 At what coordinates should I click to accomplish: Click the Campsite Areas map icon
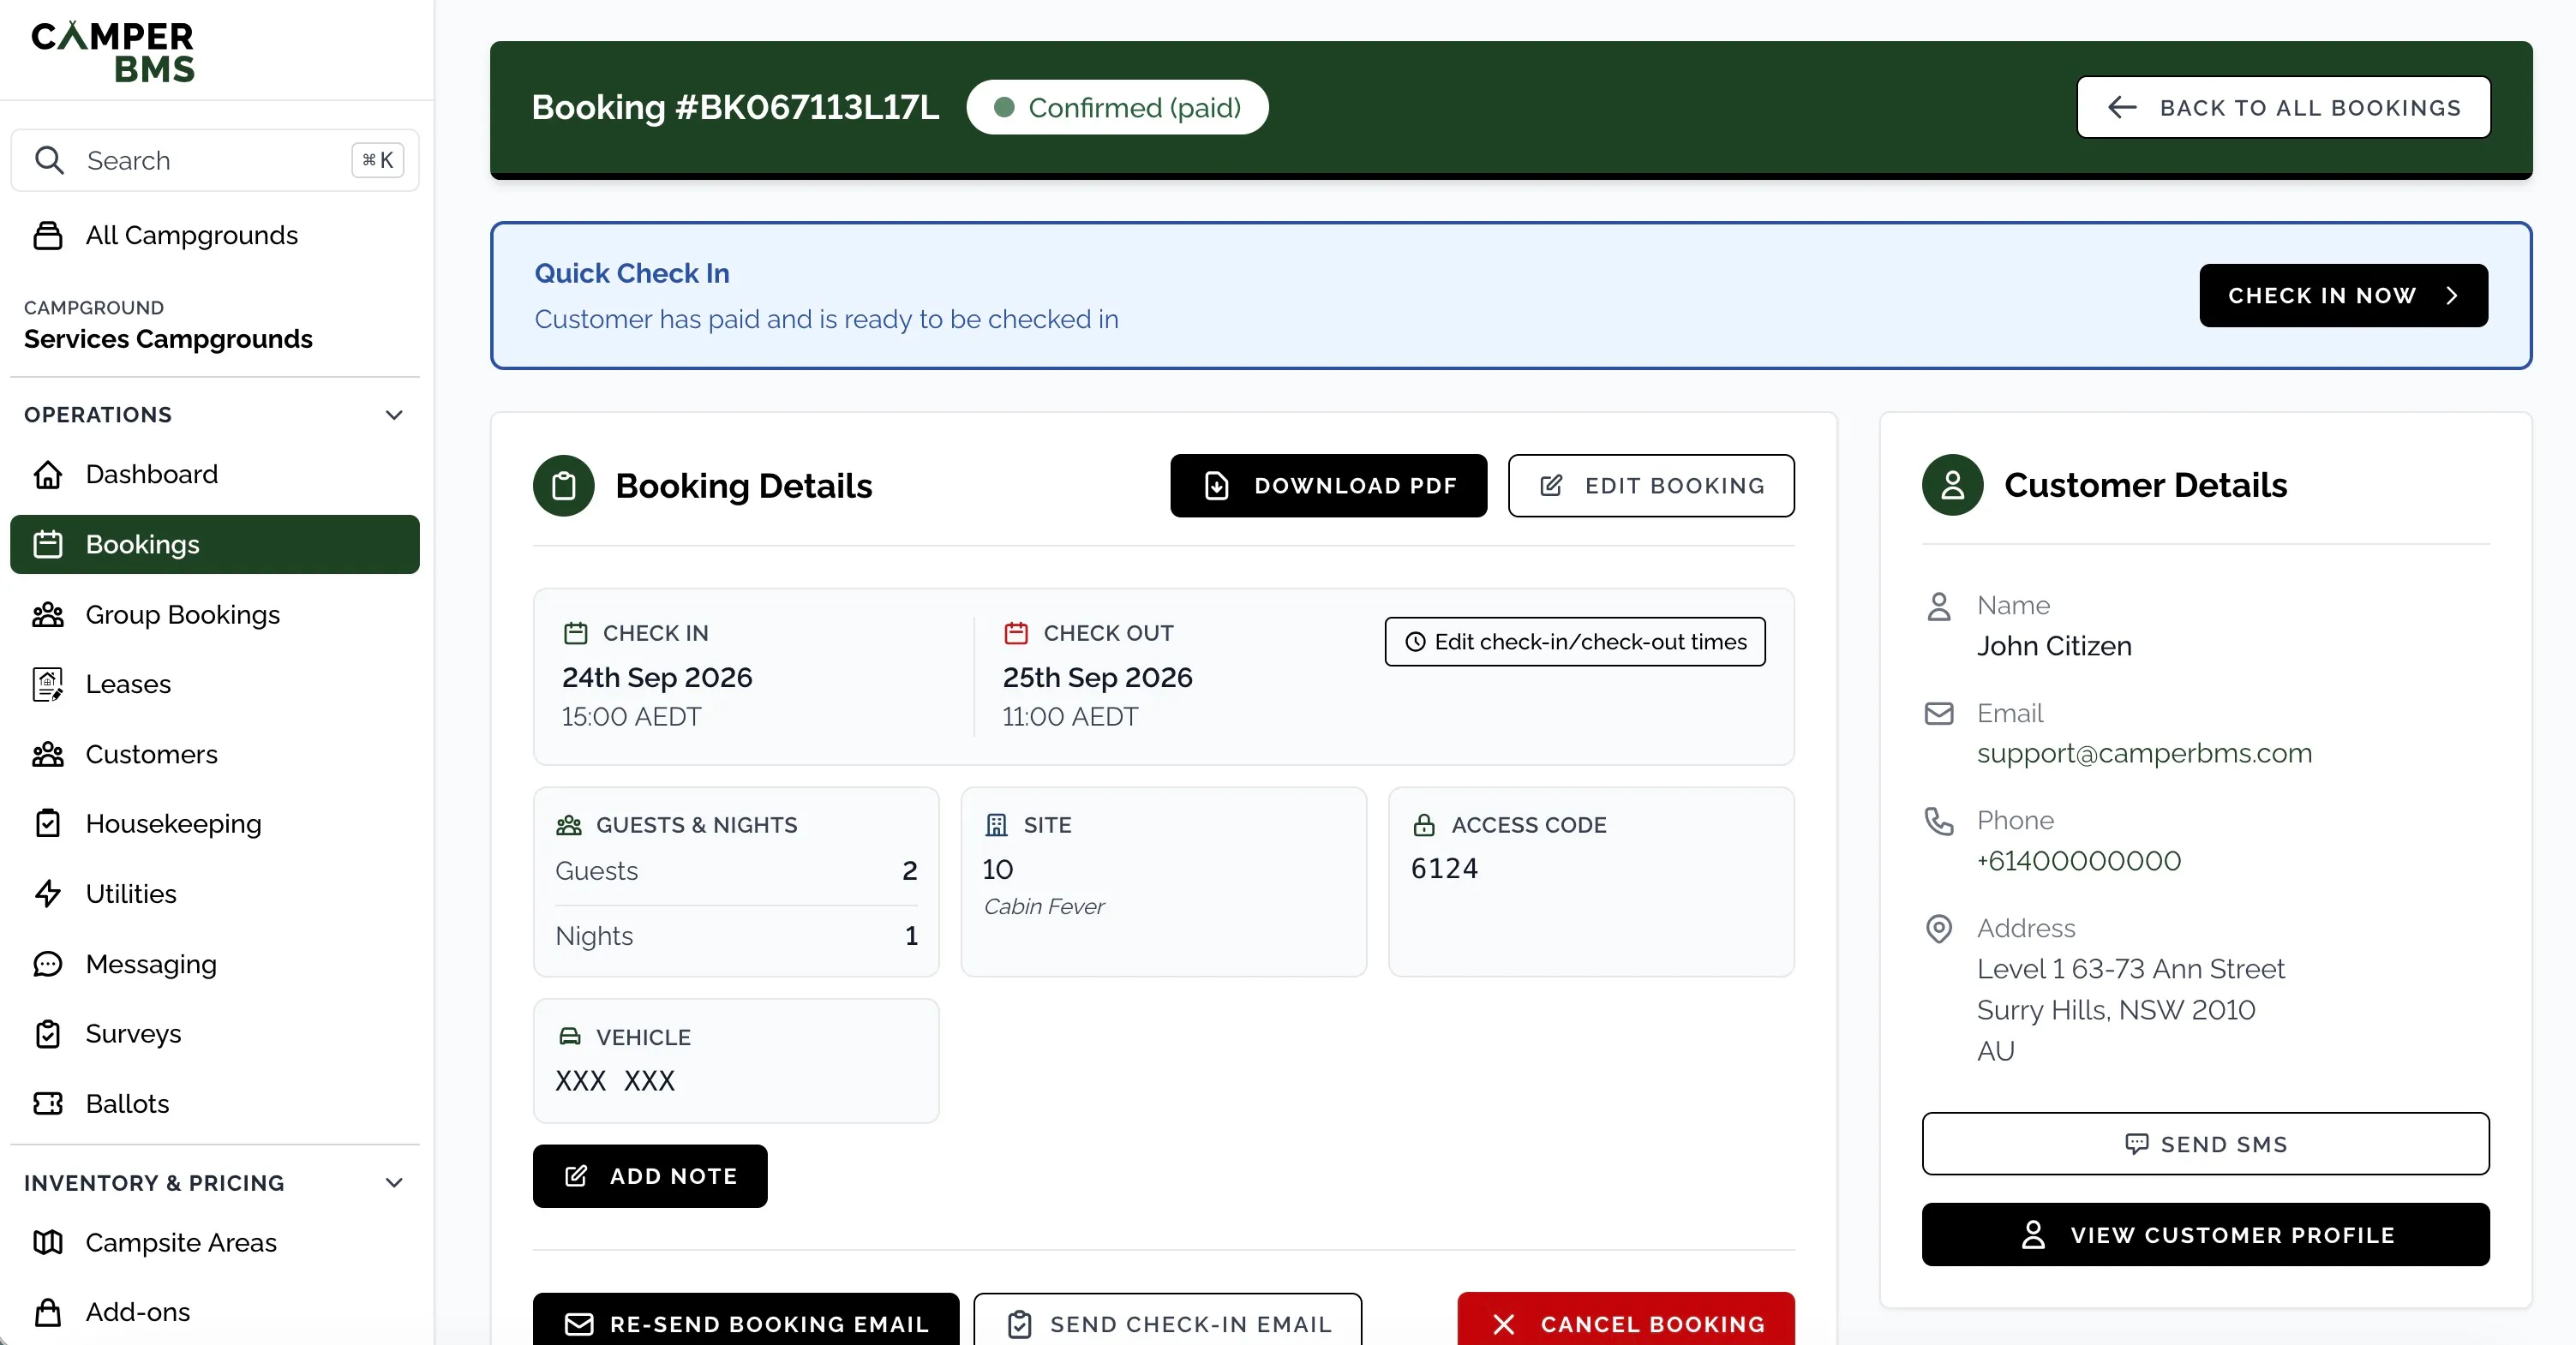point(48,1242)
